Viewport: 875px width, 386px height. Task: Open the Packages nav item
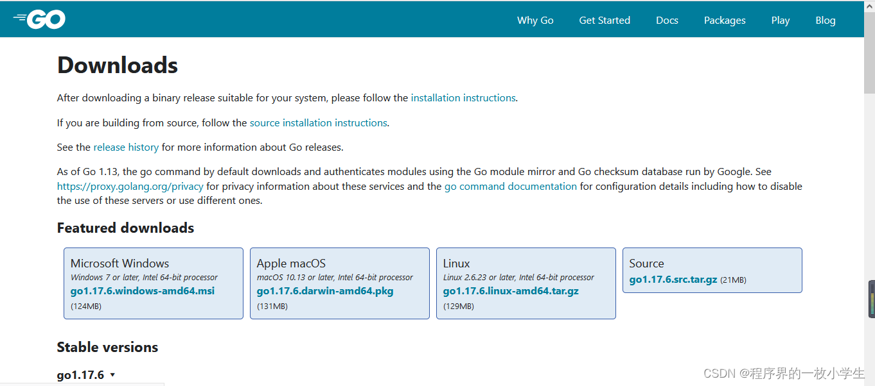click(x=725, y=20)
